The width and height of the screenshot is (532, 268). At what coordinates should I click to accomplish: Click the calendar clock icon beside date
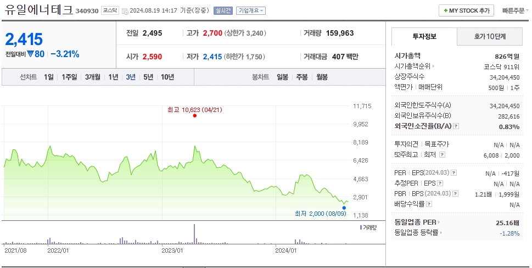click(125, 11)
